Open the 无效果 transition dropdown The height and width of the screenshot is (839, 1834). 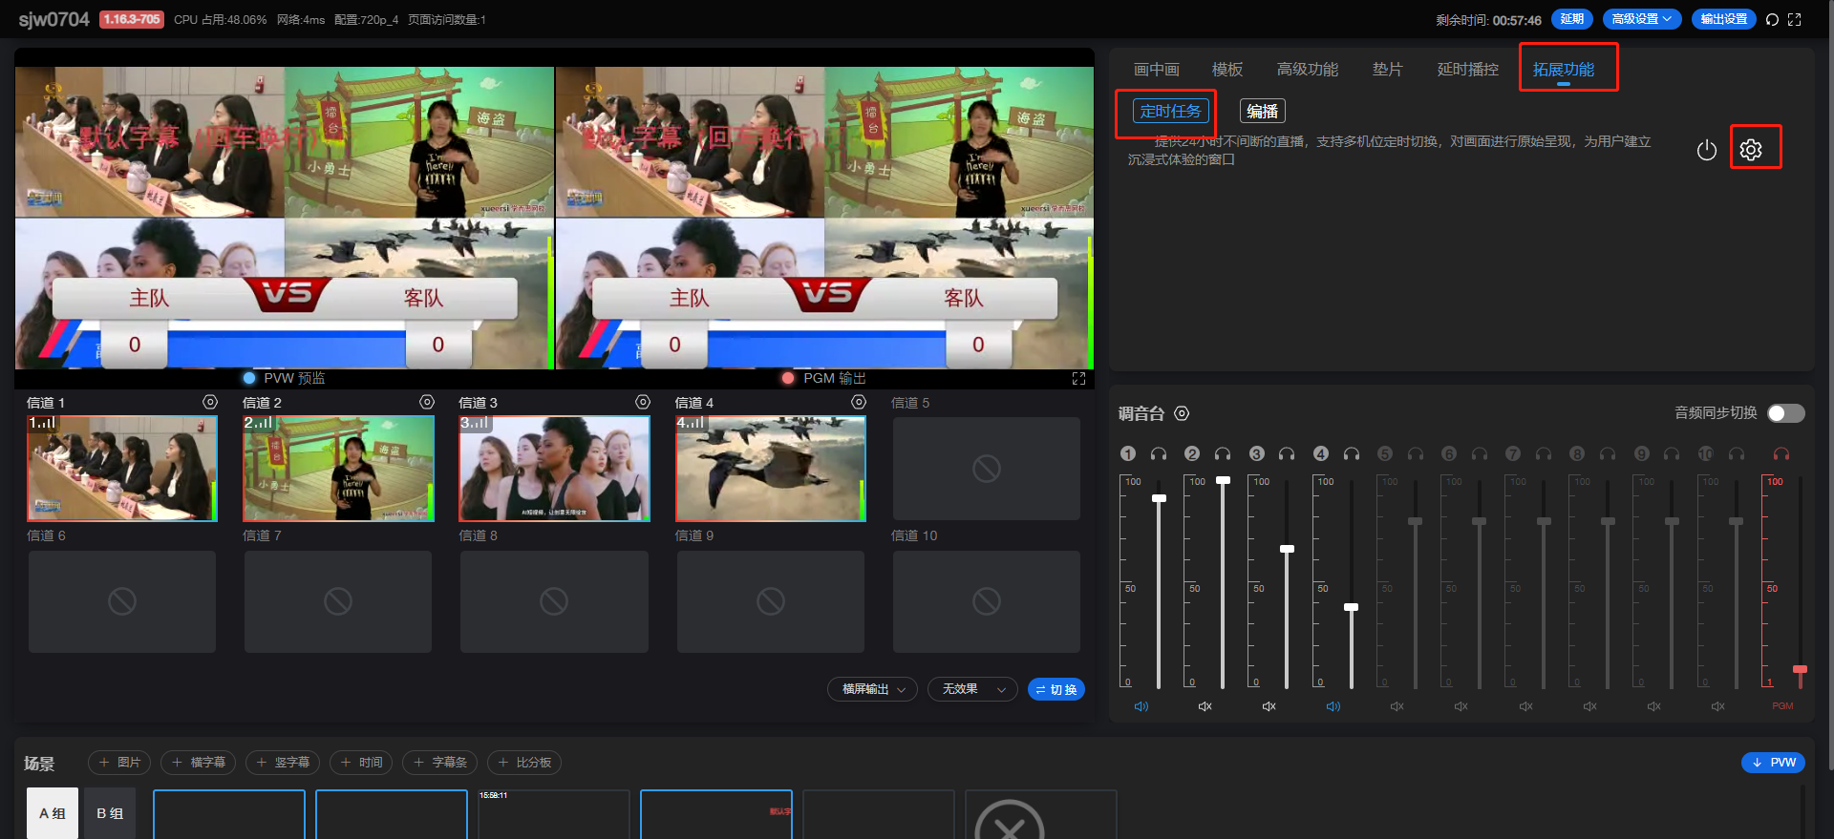coord(972,689)
